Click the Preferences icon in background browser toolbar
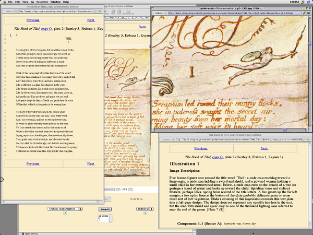Screen dimensions: 313x235 [128, 12]
